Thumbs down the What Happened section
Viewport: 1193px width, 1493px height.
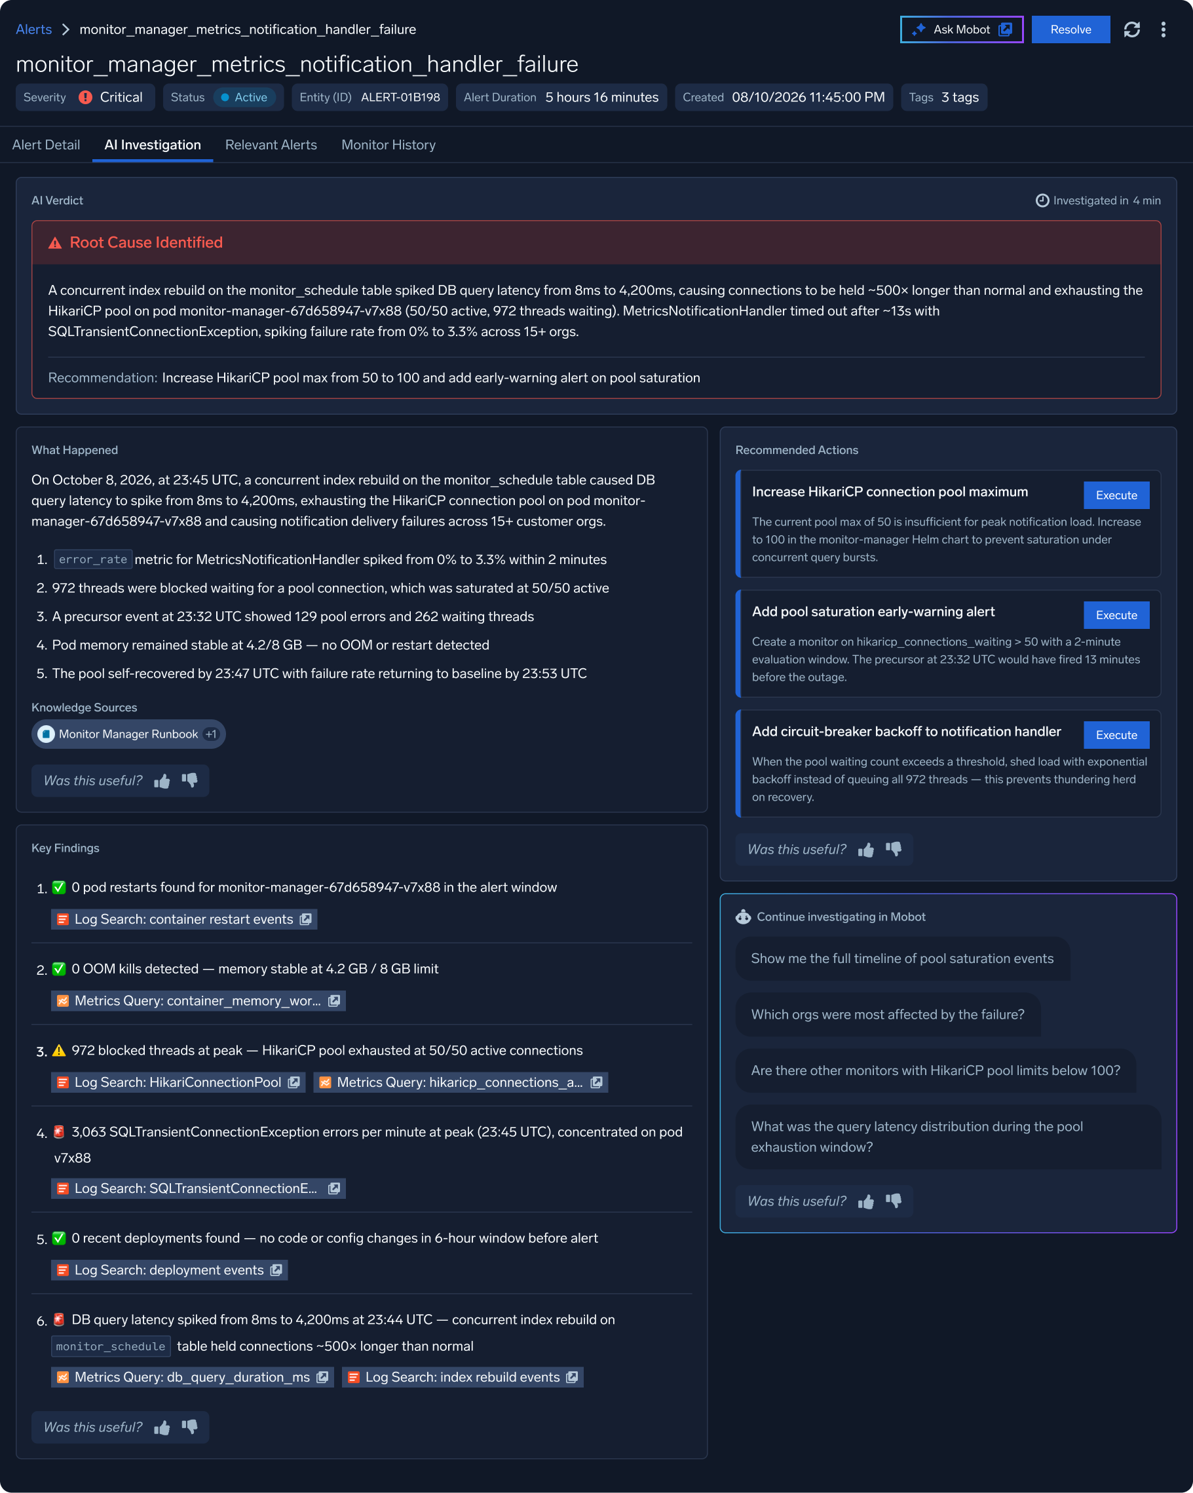[190, 781]
